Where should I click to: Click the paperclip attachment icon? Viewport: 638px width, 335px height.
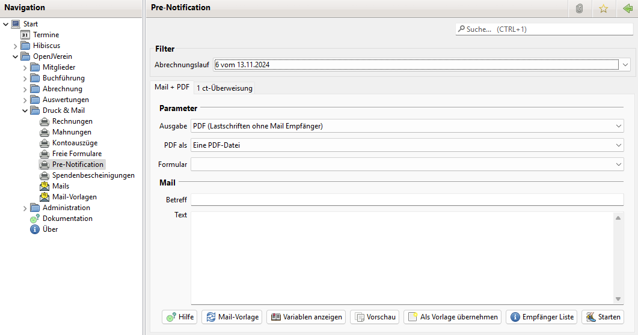click(x=579, y=8)
